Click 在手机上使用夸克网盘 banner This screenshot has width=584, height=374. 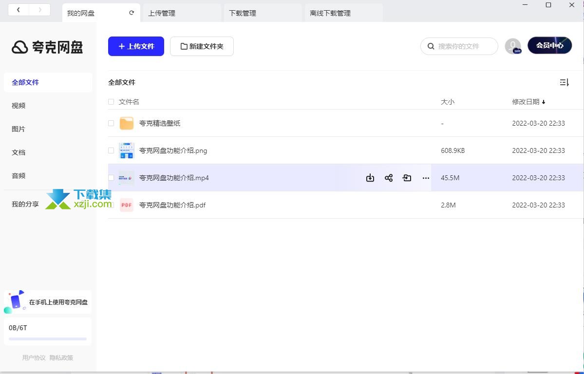[48, 302]
